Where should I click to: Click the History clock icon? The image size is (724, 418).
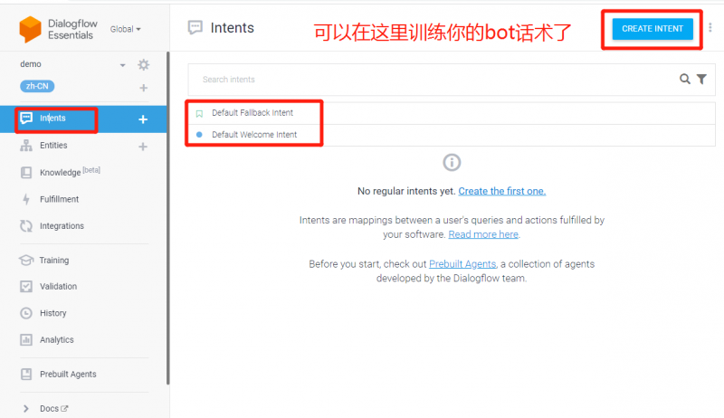click(x=26, y=313)
